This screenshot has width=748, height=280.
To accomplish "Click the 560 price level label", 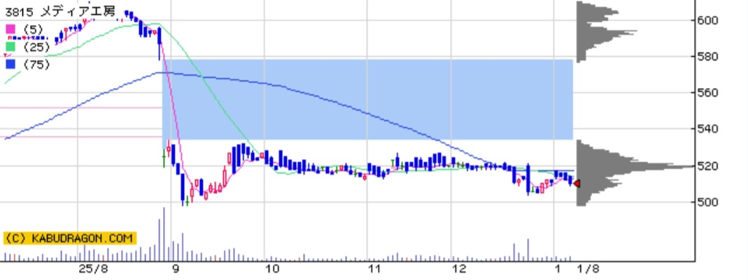I will [x=712, y=93].
